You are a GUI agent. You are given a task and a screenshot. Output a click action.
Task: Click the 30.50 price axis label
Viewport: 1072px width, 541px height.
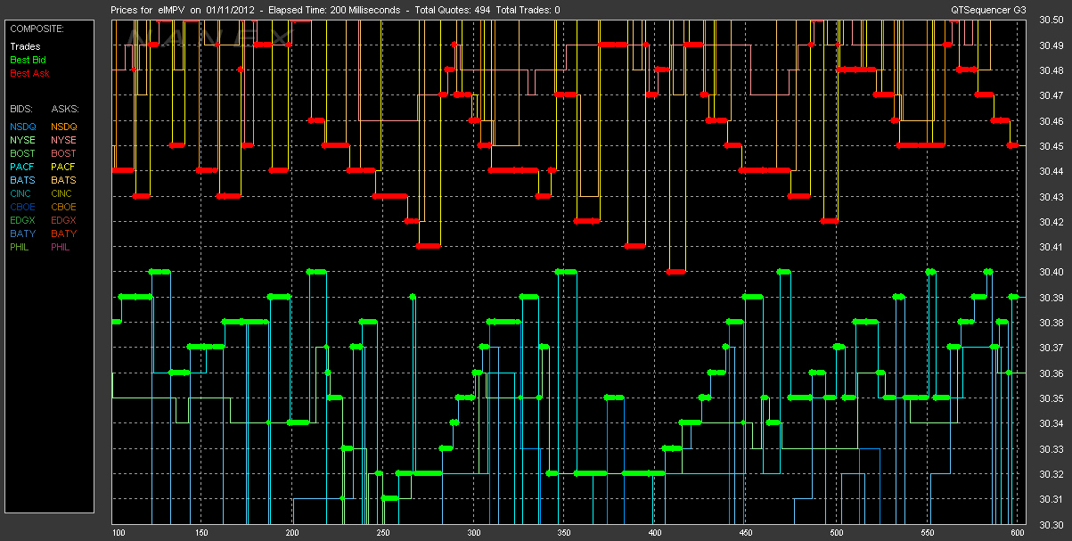click(x=1050, y=20)
